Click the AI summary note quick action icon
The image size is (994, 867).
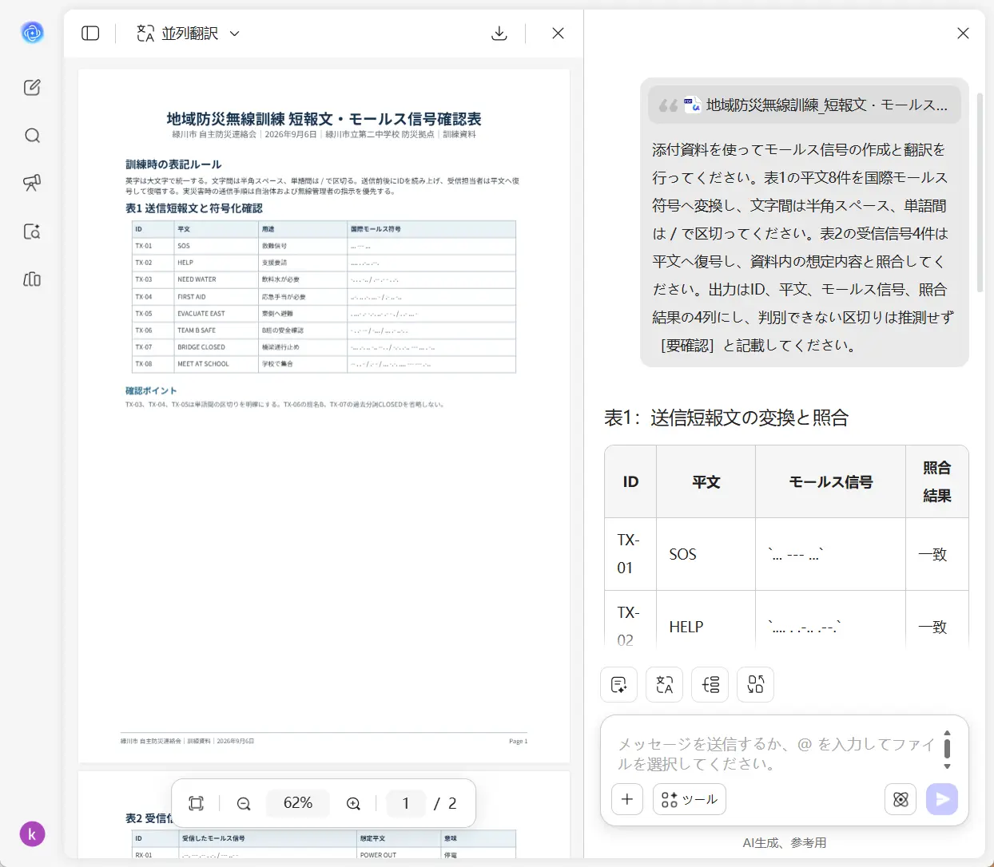point(618,684)
